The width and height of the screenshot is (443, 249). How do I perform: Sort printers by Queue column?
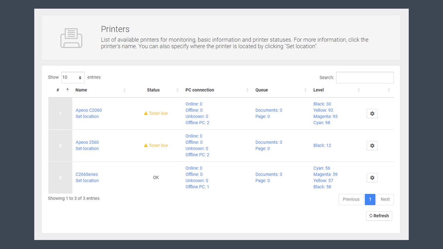(x=262, y=90)
